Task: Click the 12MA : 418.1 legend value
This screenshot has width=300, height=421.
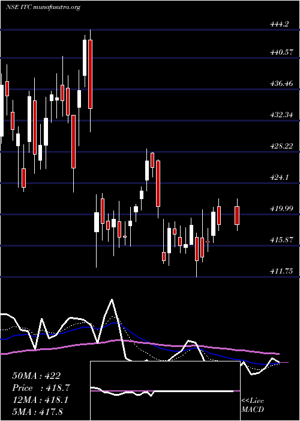Action: point(40,400)
